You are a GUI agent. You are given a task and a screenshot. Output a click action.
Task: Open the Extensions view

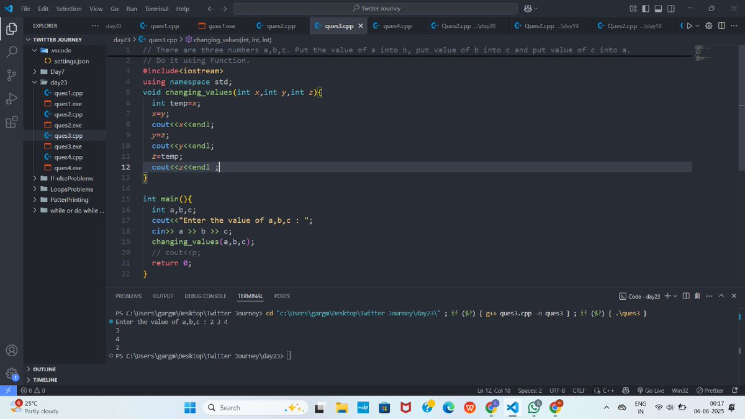(11, 122)
